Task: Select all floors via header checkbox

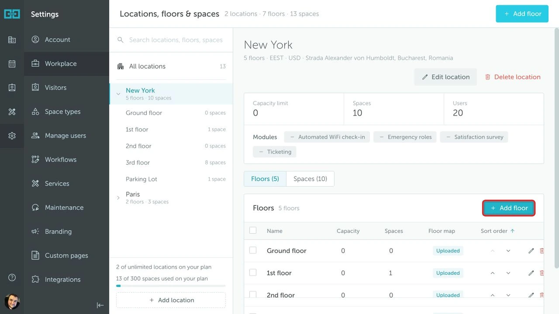Action: point(253,230)
